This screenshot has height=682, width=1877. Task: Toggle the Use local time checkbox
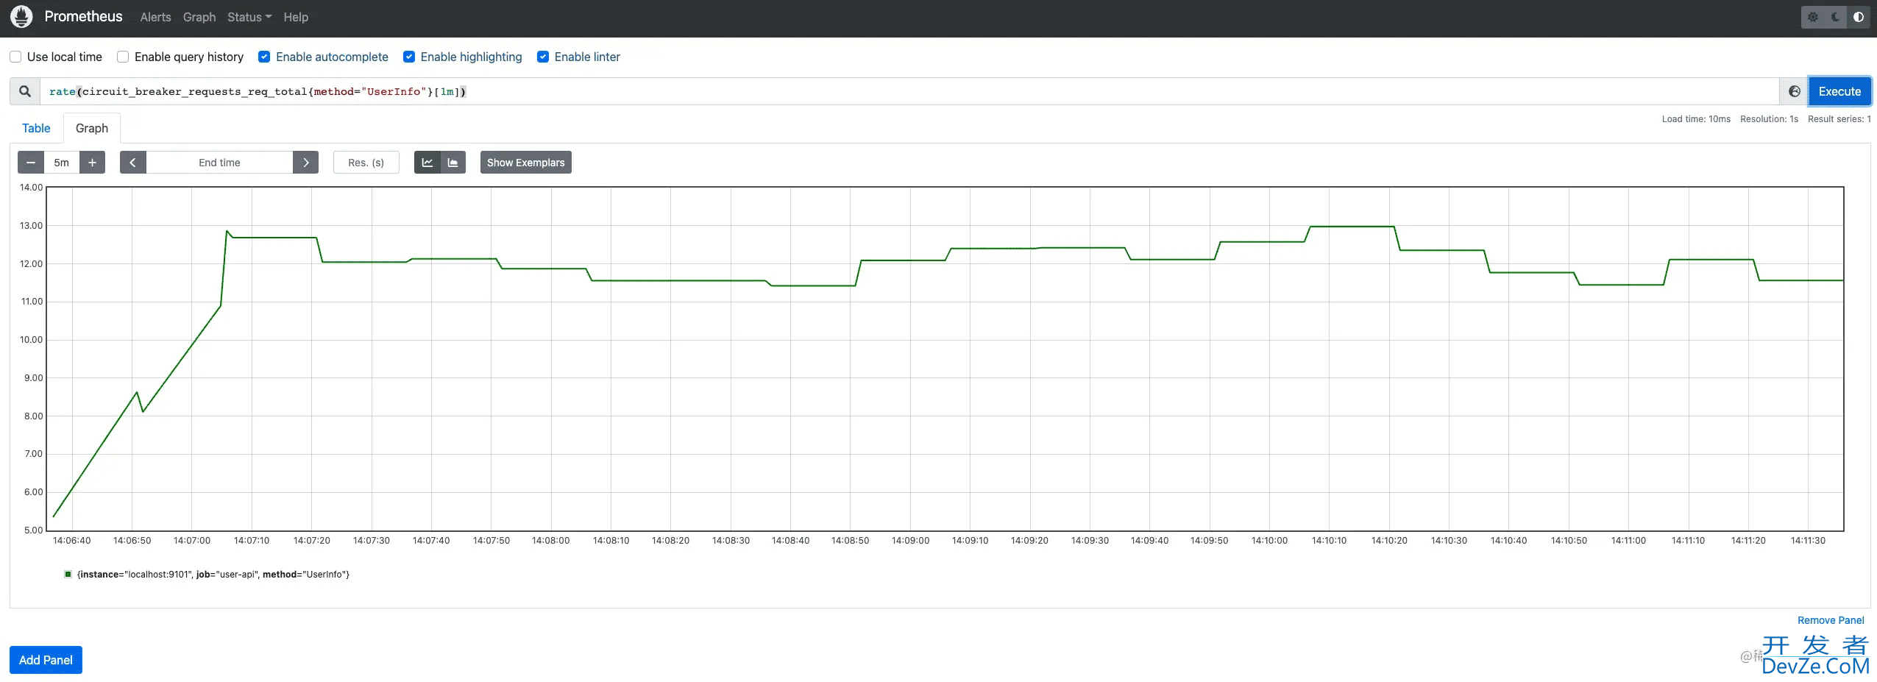(x=15, y=57)
